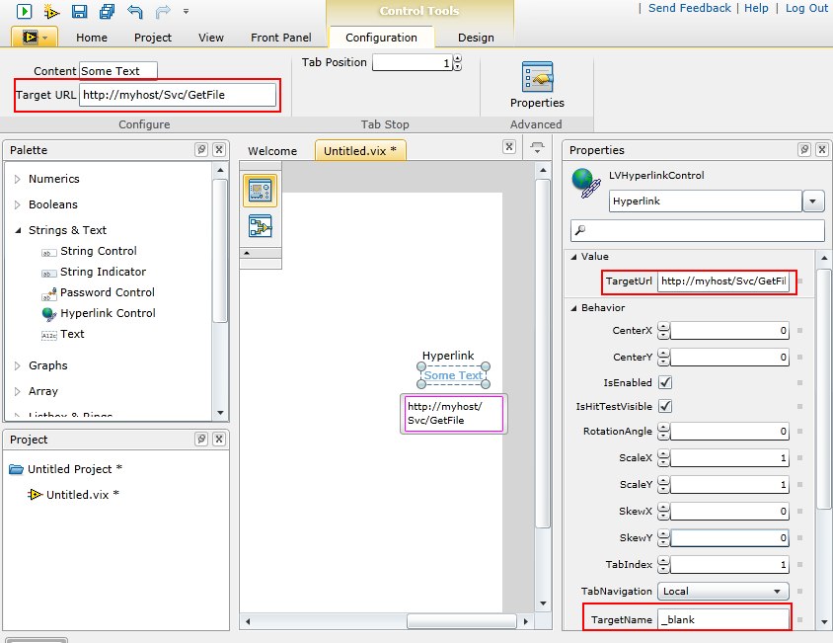833x643 pixels.
Task: Pin the Project panel
Action: (x=201, y=439)
